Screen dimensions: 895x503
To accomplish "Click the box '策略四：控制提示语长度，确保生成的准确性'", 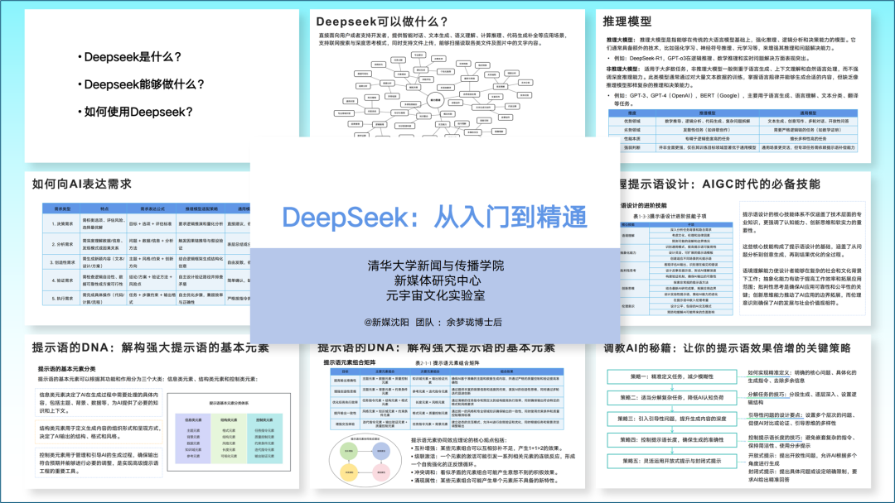I will point(672,440).
